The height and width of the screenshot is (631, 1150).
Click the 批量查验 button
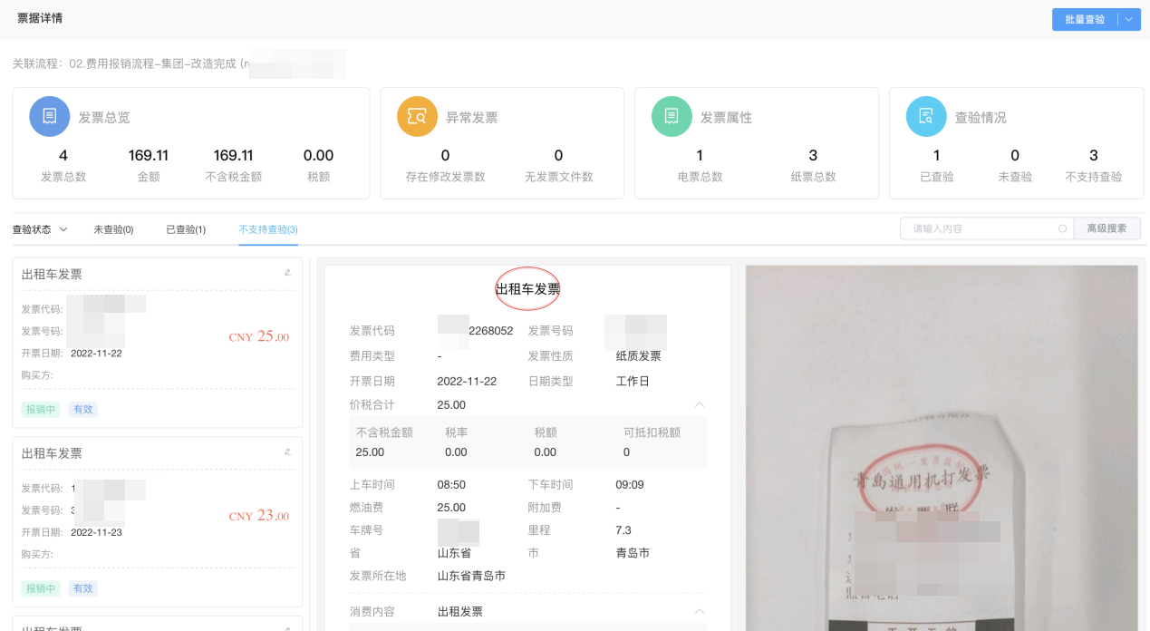click(1085, 19)
